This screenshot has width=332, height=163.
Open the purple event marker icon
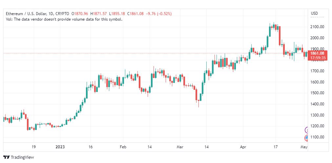click(x=306, y=130)
